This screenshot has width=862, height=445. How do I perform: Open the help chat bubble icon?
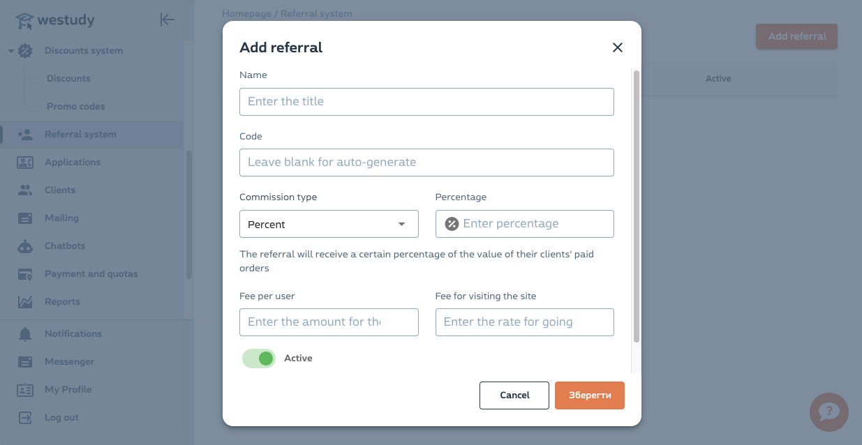[828, 412]
